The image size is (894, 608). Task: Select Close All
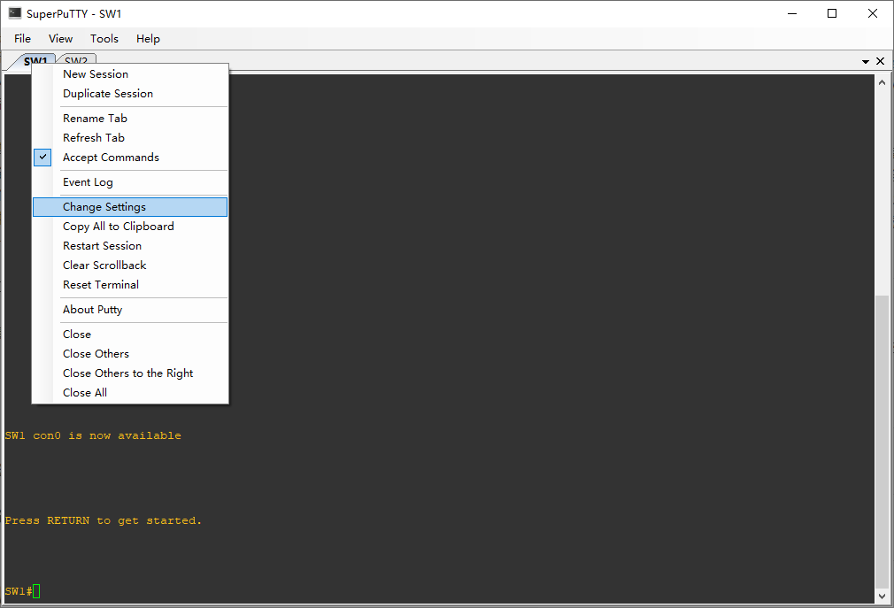tap(131, 393)
